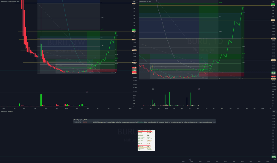
Task: Select the 'Nuburu, Inc., 1D, Arca' chart title
Action: click(145, 1)
